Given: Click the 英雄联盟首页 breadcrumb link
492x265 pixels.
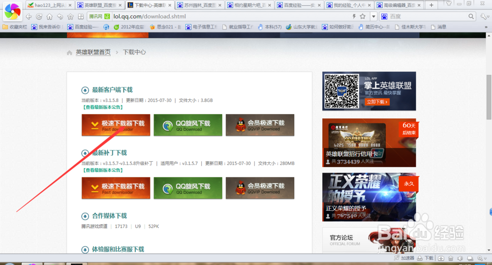Looking at the screenshot, I should pos(93,52).
